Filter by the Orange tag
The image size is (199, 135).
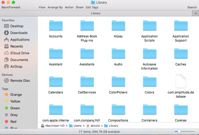tap(16, 95)
